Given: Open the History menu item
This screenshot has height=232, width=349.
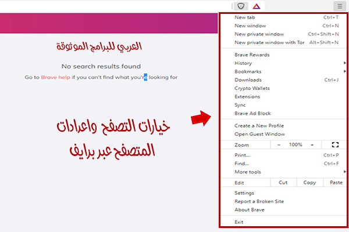Looking at the screenshot, I should point(284,63).
